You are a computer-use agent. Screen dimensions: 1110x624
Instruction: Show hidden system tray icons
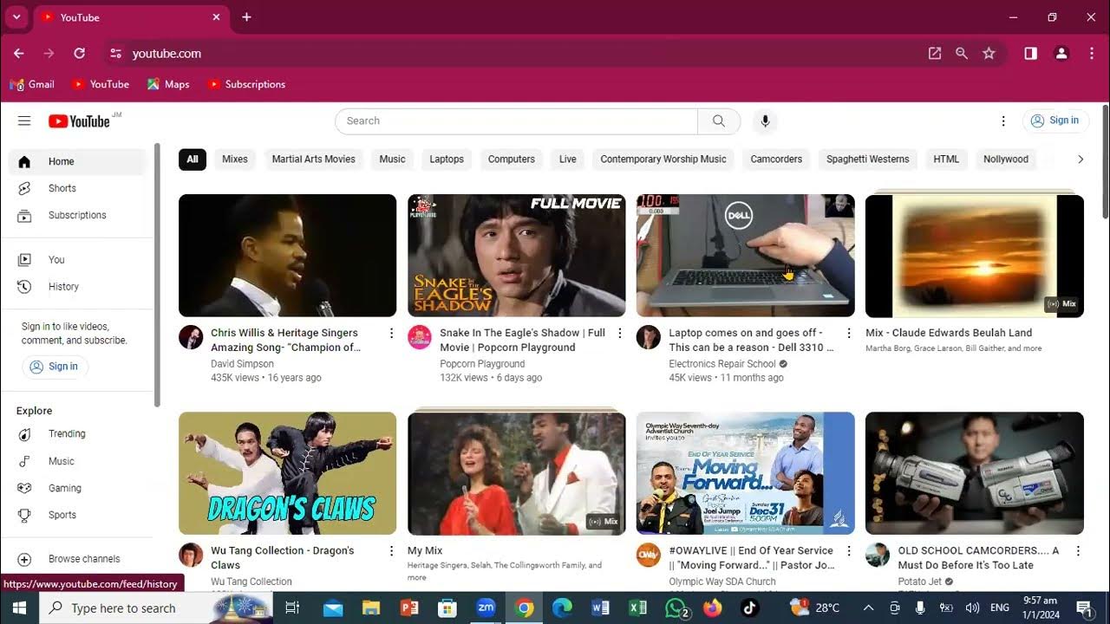point(868,608)
